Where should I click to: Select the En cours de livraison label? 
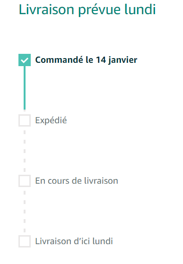tap(77, 181)
